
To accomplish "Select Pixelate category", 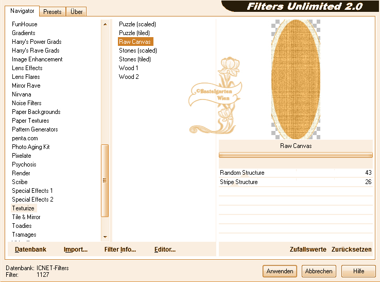I will tap(21, 156).
